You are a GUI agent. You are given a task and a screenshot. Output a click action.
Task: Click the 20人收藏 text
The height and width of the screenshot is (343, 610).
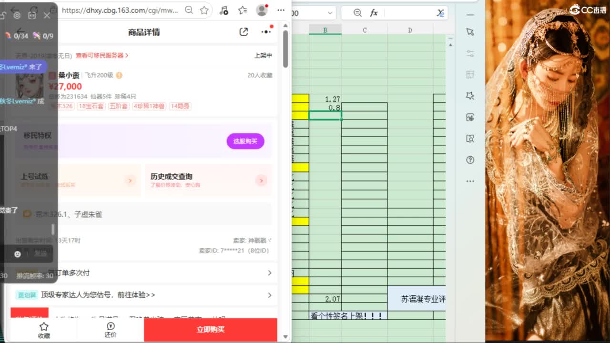pyautogui.click(x=260, y=75)
